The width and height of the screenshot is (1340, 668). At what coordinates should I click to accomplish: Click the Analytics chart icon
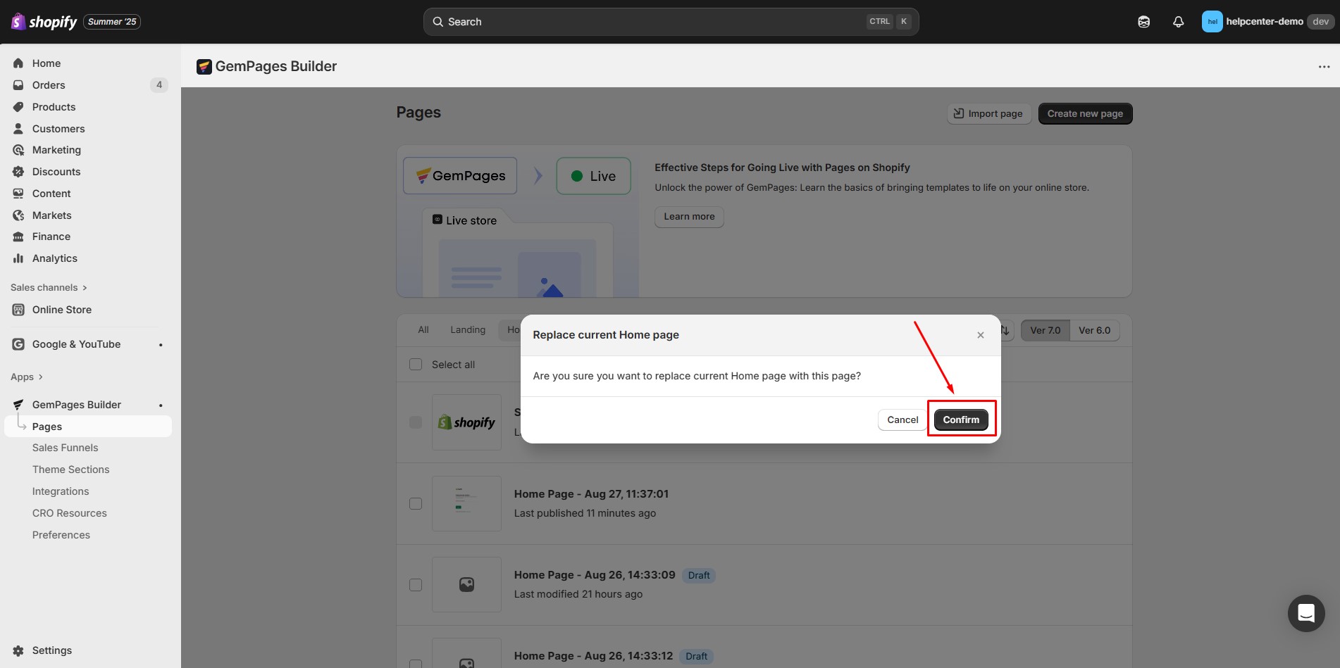[x=19, y=258]
